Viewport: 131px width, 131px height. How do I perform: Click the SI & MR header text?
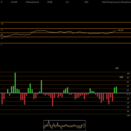(x=14, y=2)
